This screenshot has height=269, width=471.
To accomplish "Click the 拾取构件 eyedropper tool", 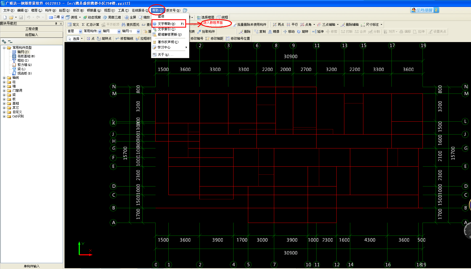I will (206, 32).
